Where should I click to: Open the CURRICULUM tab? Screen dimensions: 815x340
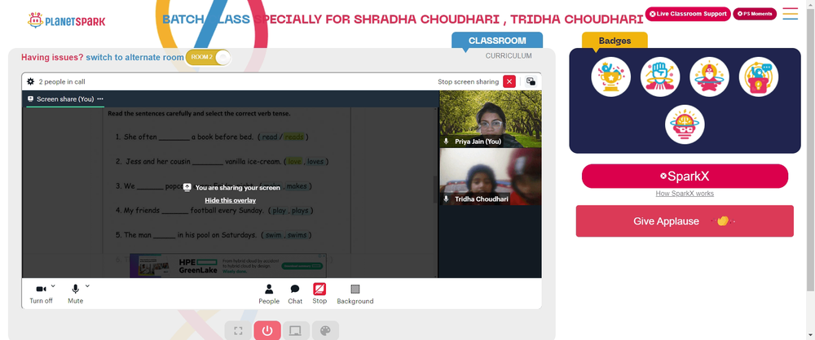tap(509, 55)
